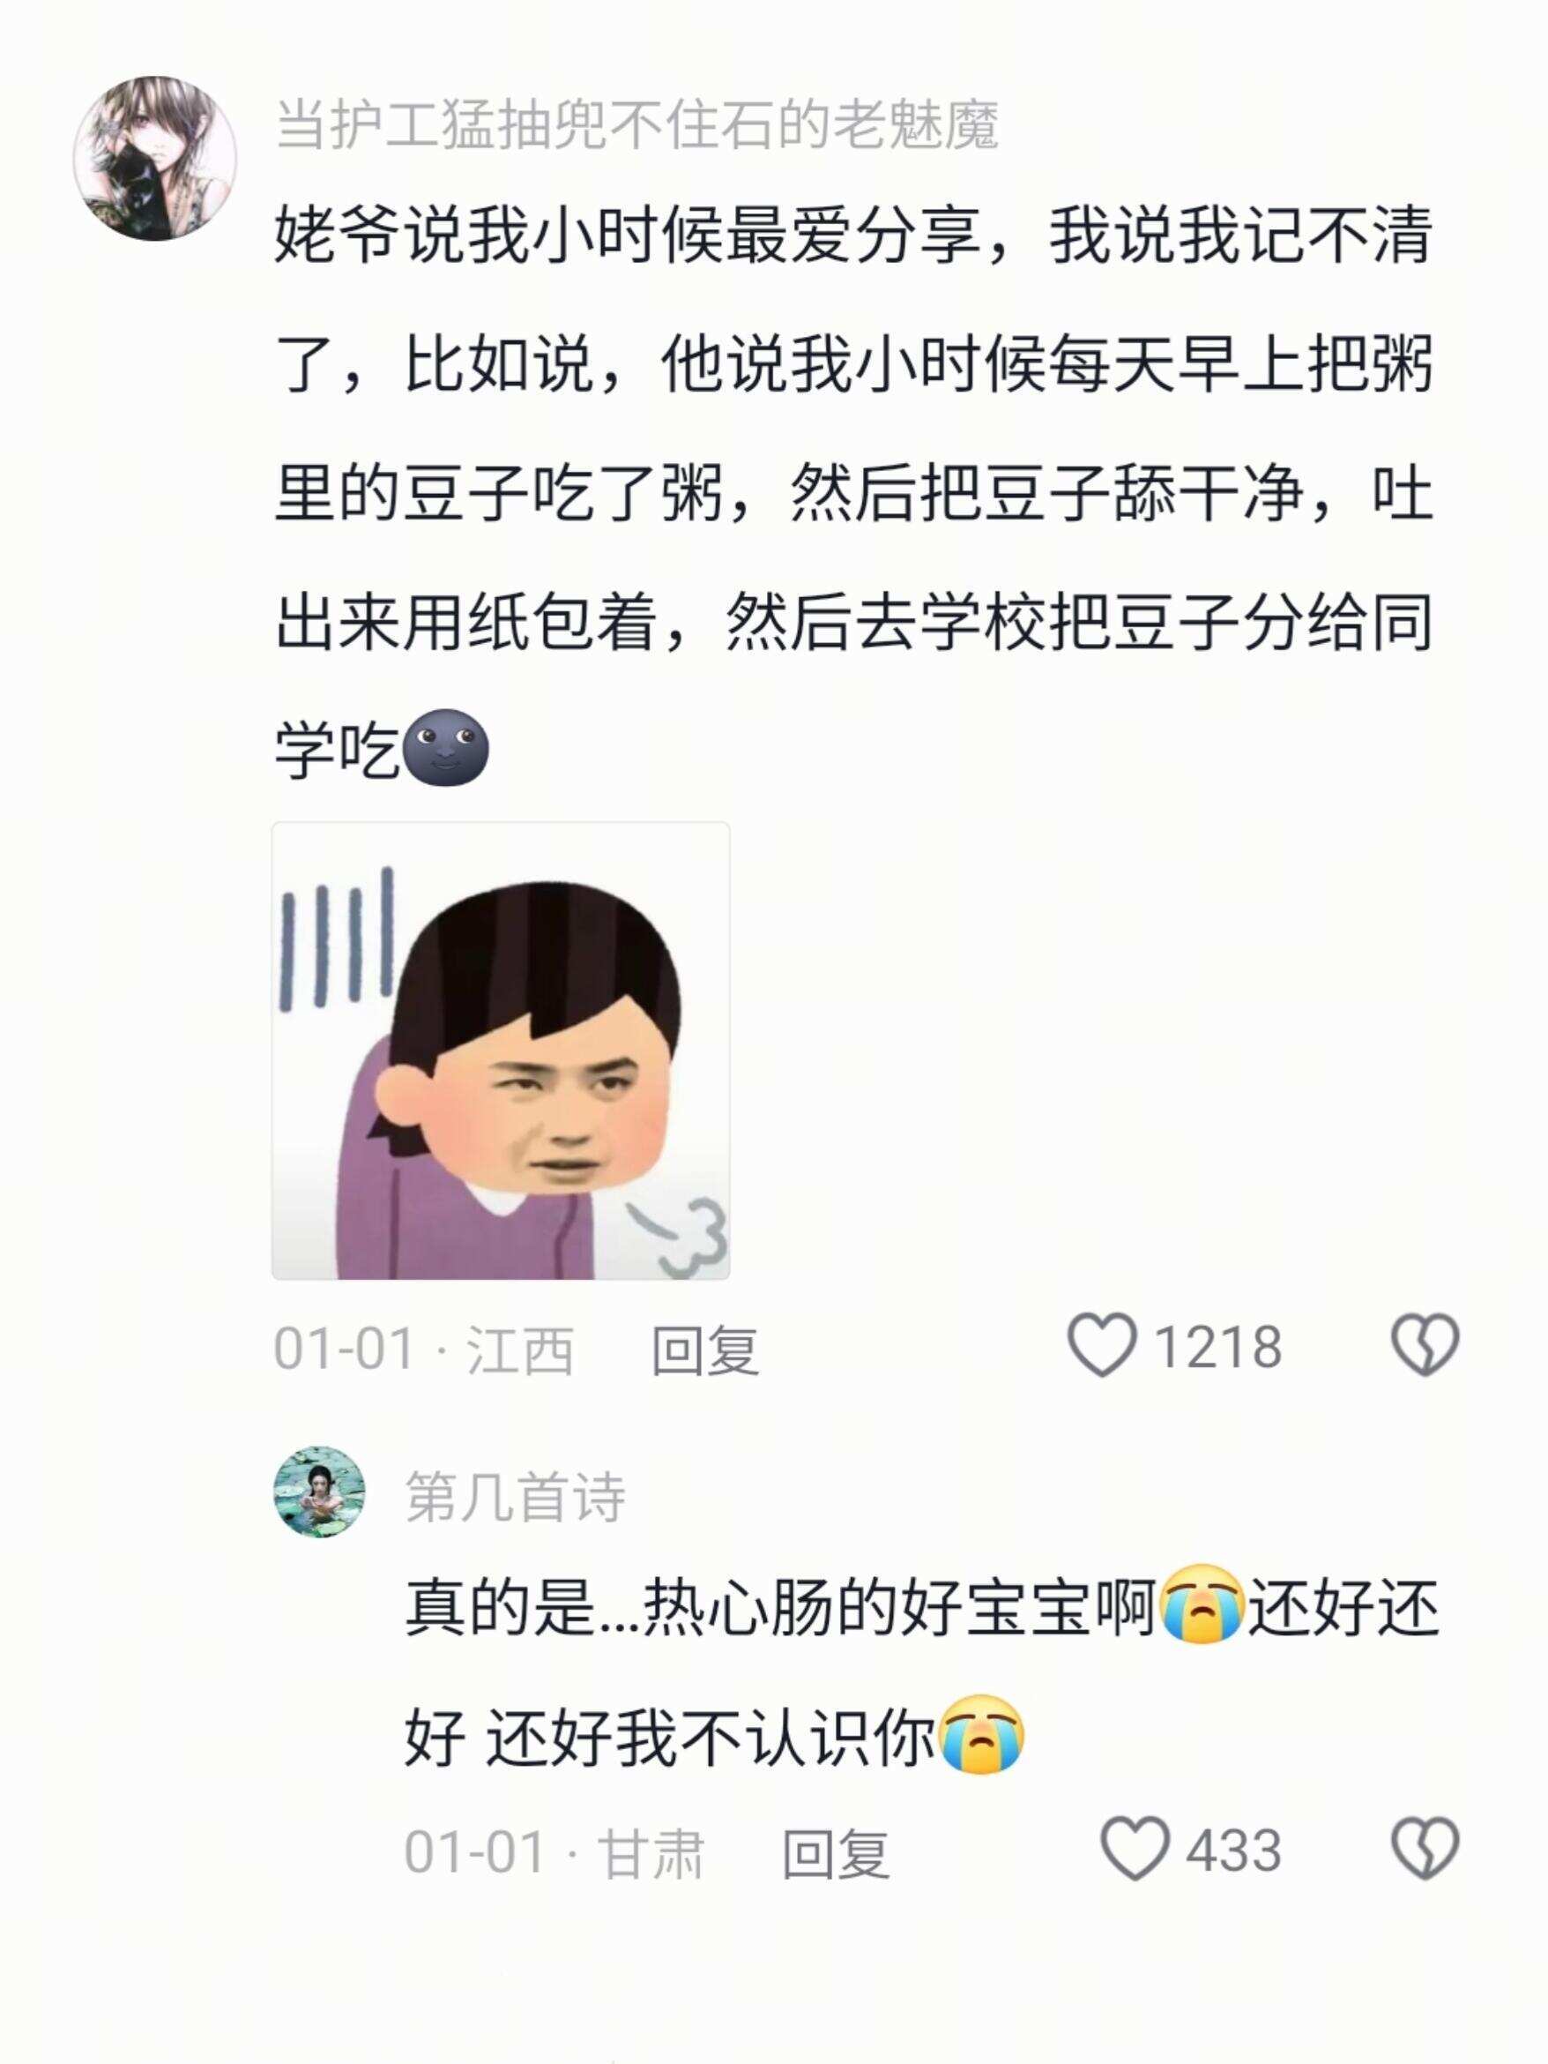Like the reply with 433 likes
1548x2064 pixels.
coord(1135,1850)
